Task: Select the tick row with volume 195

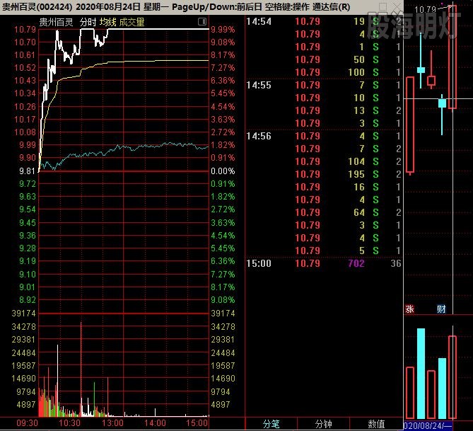Action: 324,174
